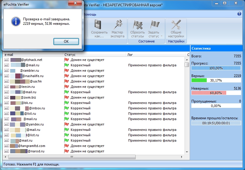Click the red flag in the zwm.biz row

(x=66, y=97)
